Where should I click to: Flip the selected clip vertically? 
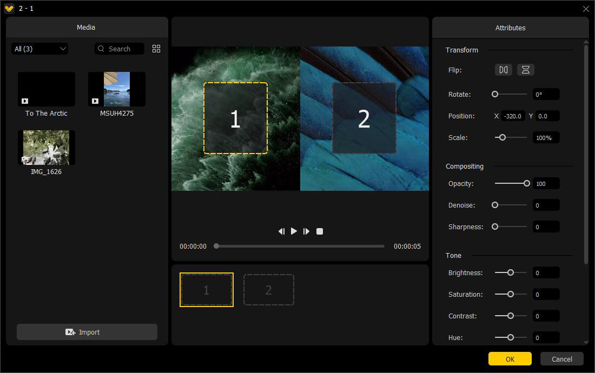525,69
